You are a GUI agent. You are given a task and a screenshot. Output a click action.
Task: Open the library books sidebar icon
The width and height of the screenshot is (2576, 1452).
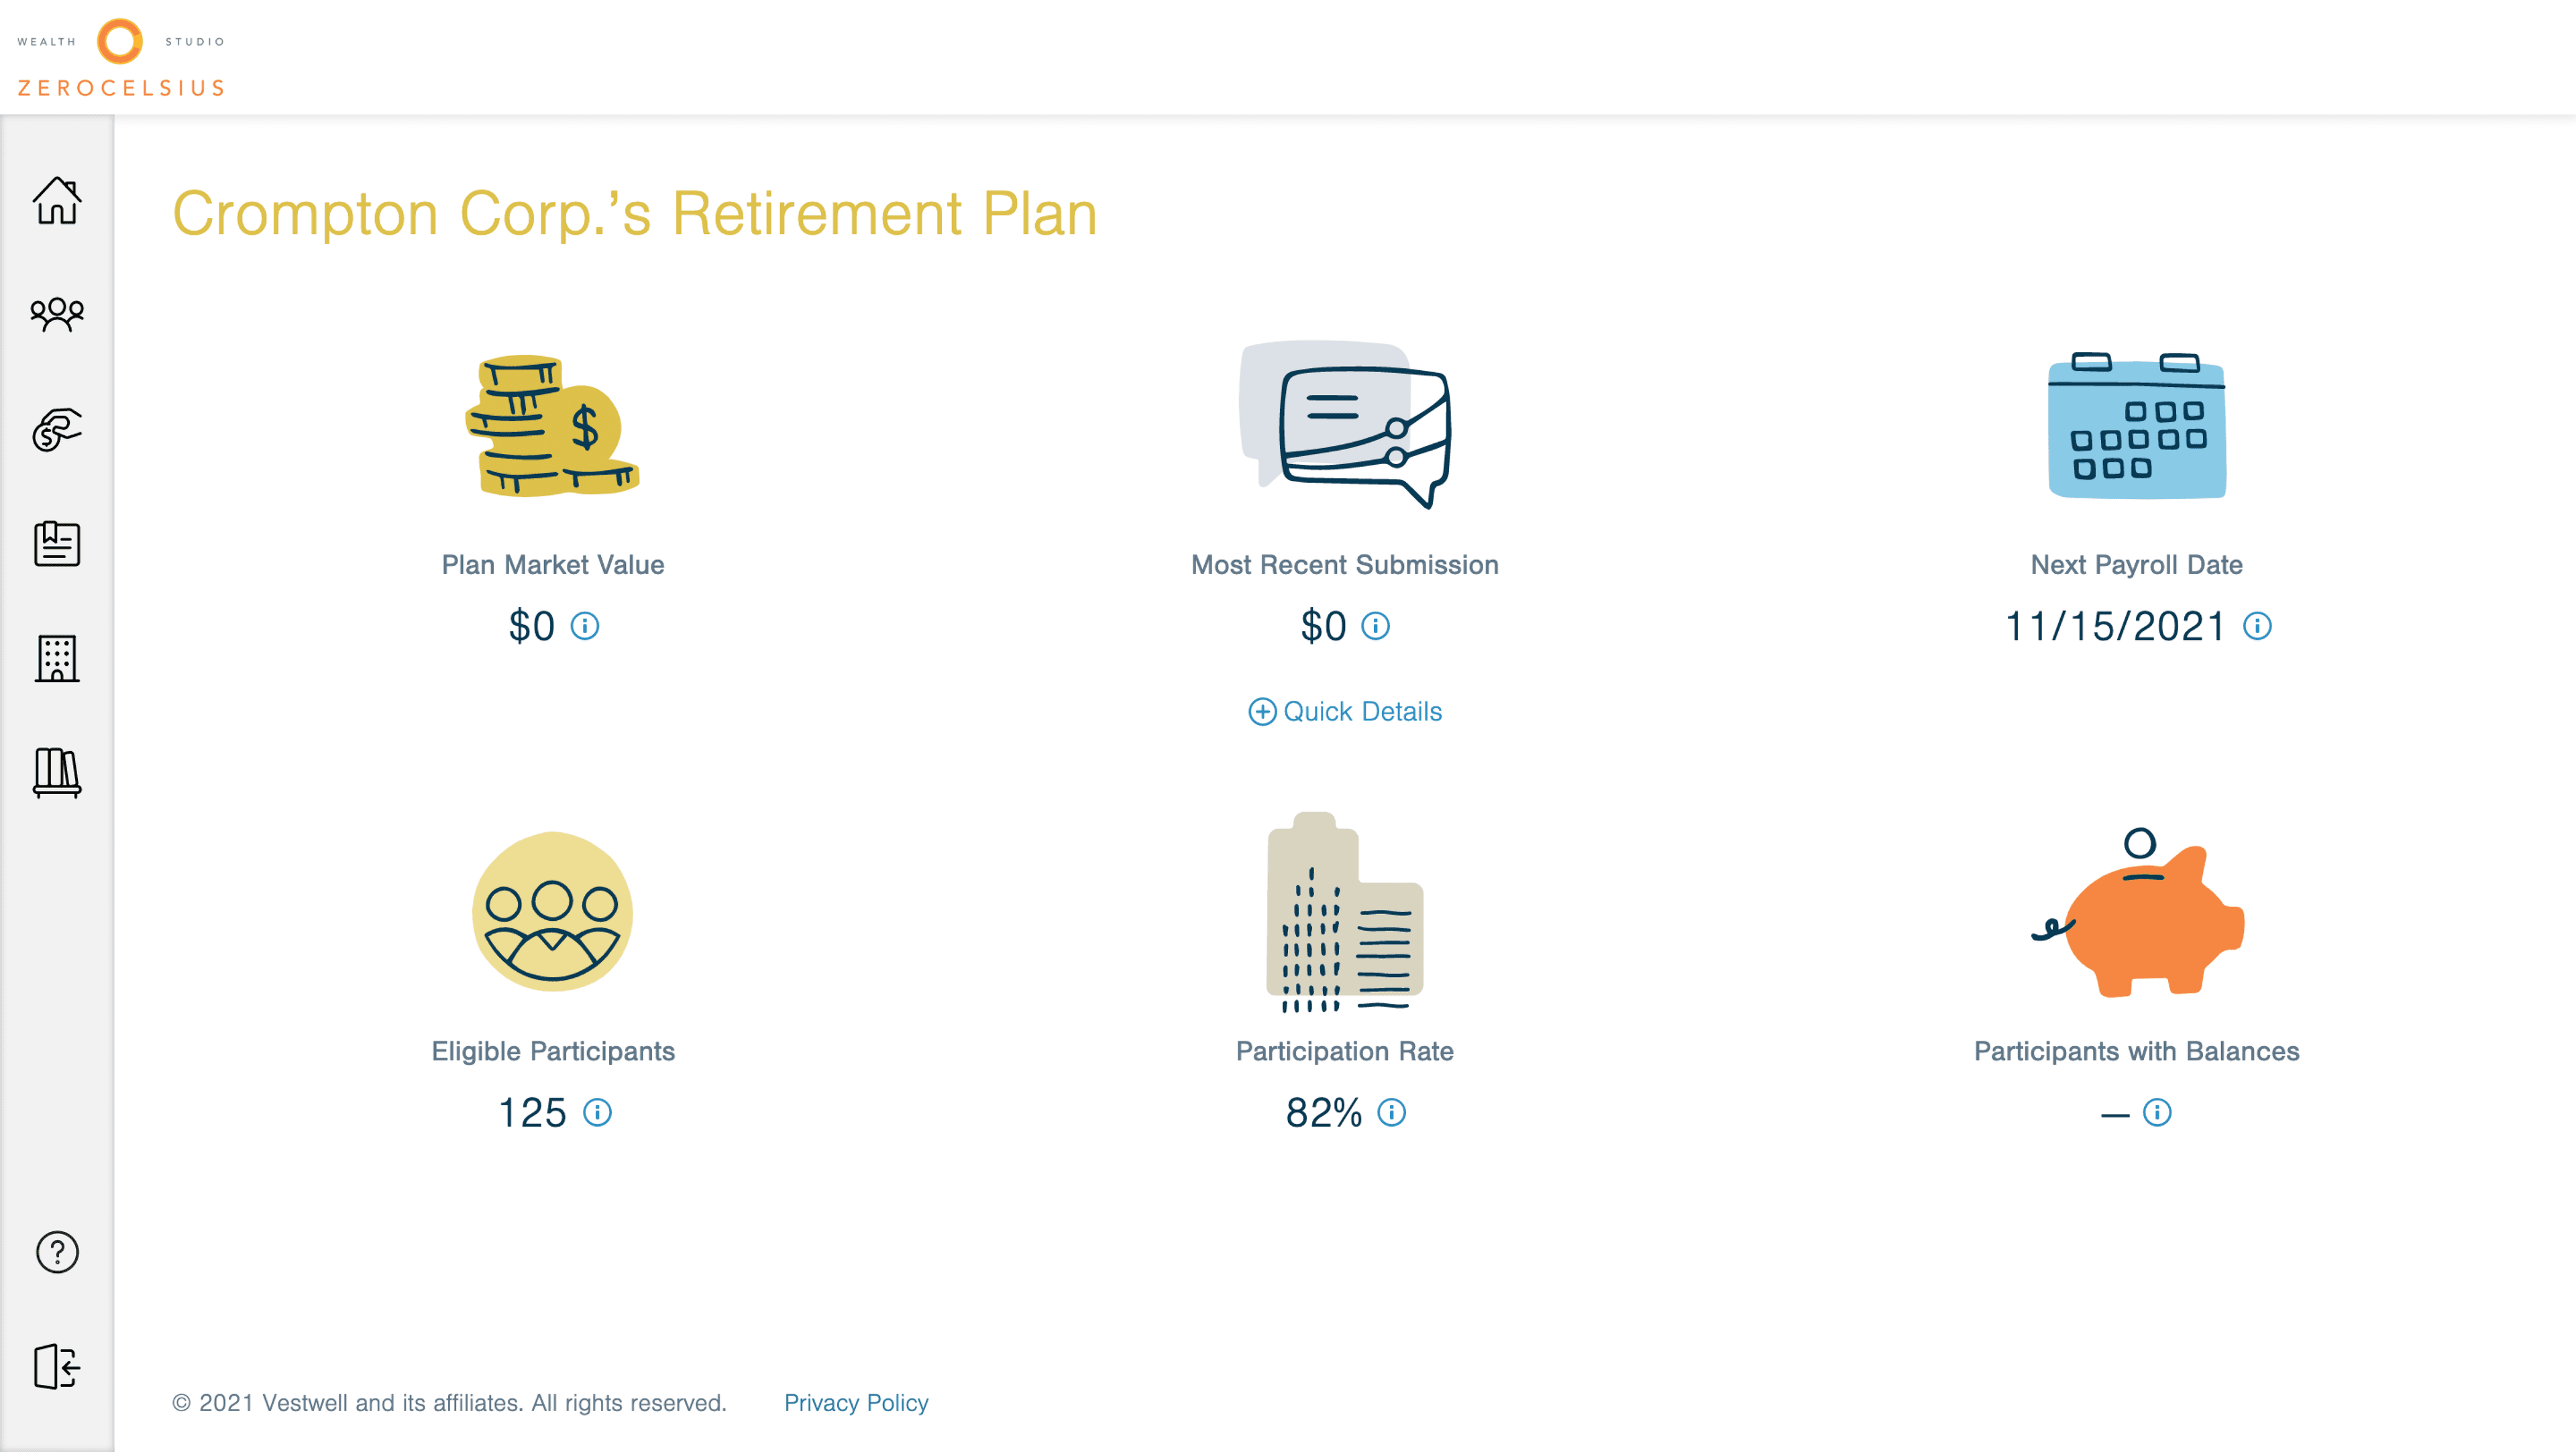(57, 772)
